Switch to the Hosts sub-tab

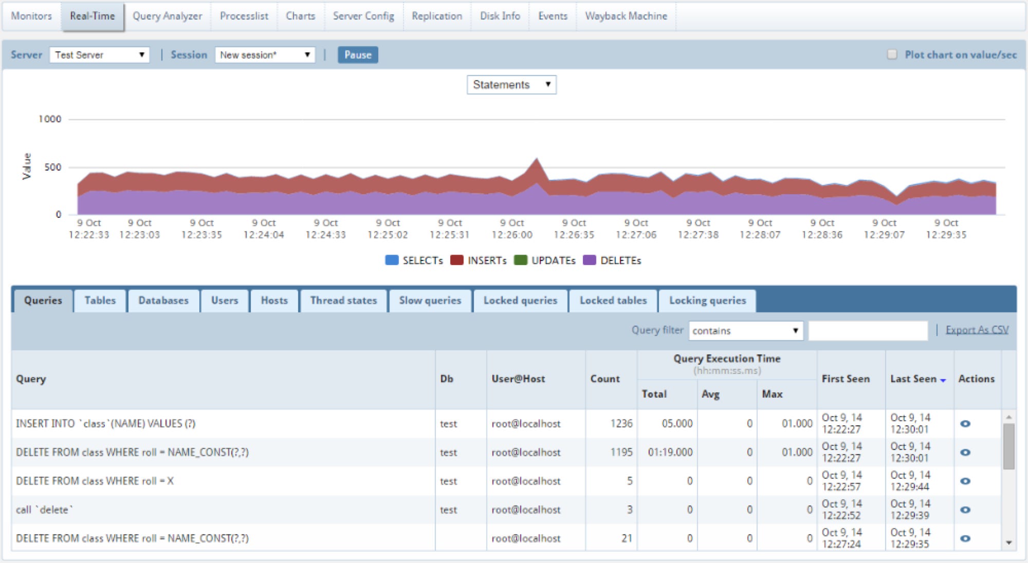pos(274,301)
